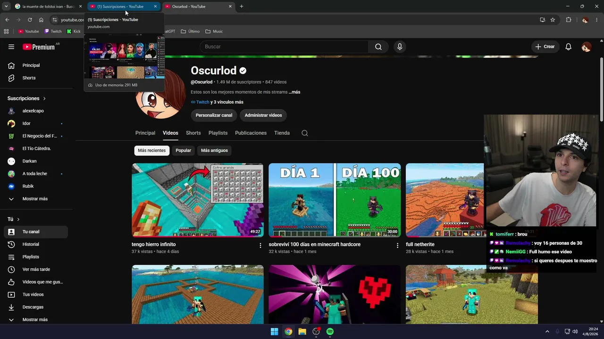The height and width of the screenshot is (339, 604).
Task: Play the 'DÍA 1 DÍA 100' video thumbnail
Action: tap(335, 200)
